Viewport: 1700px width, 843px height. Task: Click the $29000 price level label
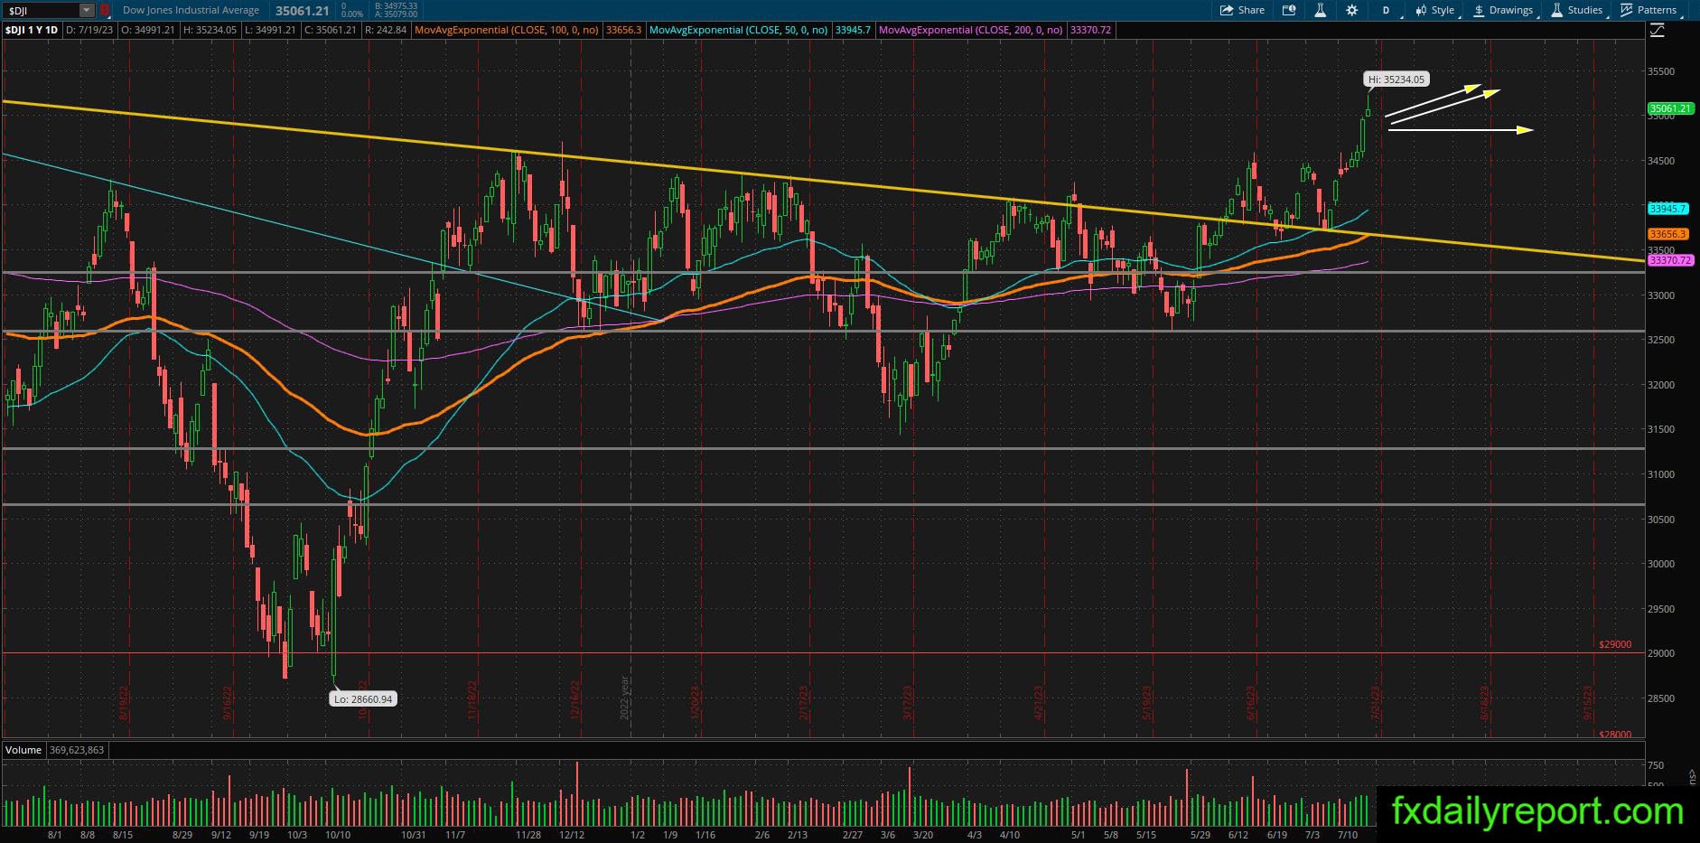click(1615, 645)
